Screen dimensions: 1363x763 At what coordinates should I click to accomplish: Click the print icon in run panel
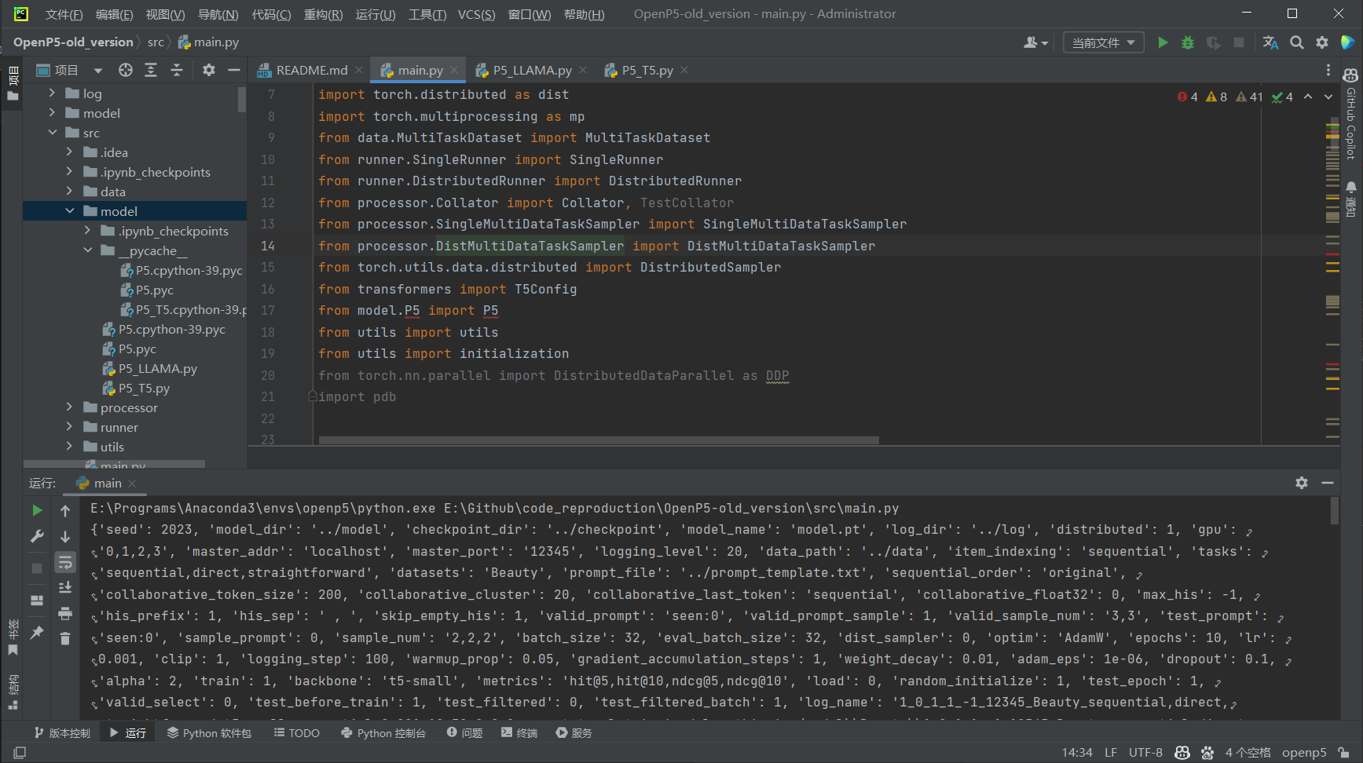click(x=65, y=613)
